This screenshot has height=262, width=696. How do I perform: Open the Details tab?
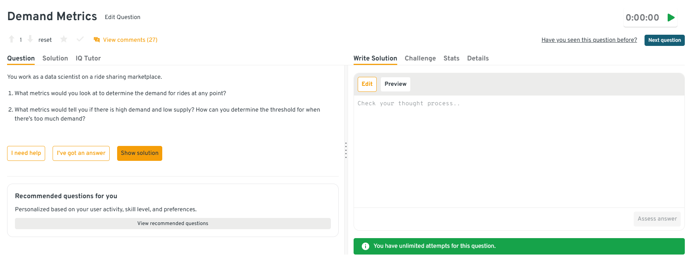(x=478, y=58)
